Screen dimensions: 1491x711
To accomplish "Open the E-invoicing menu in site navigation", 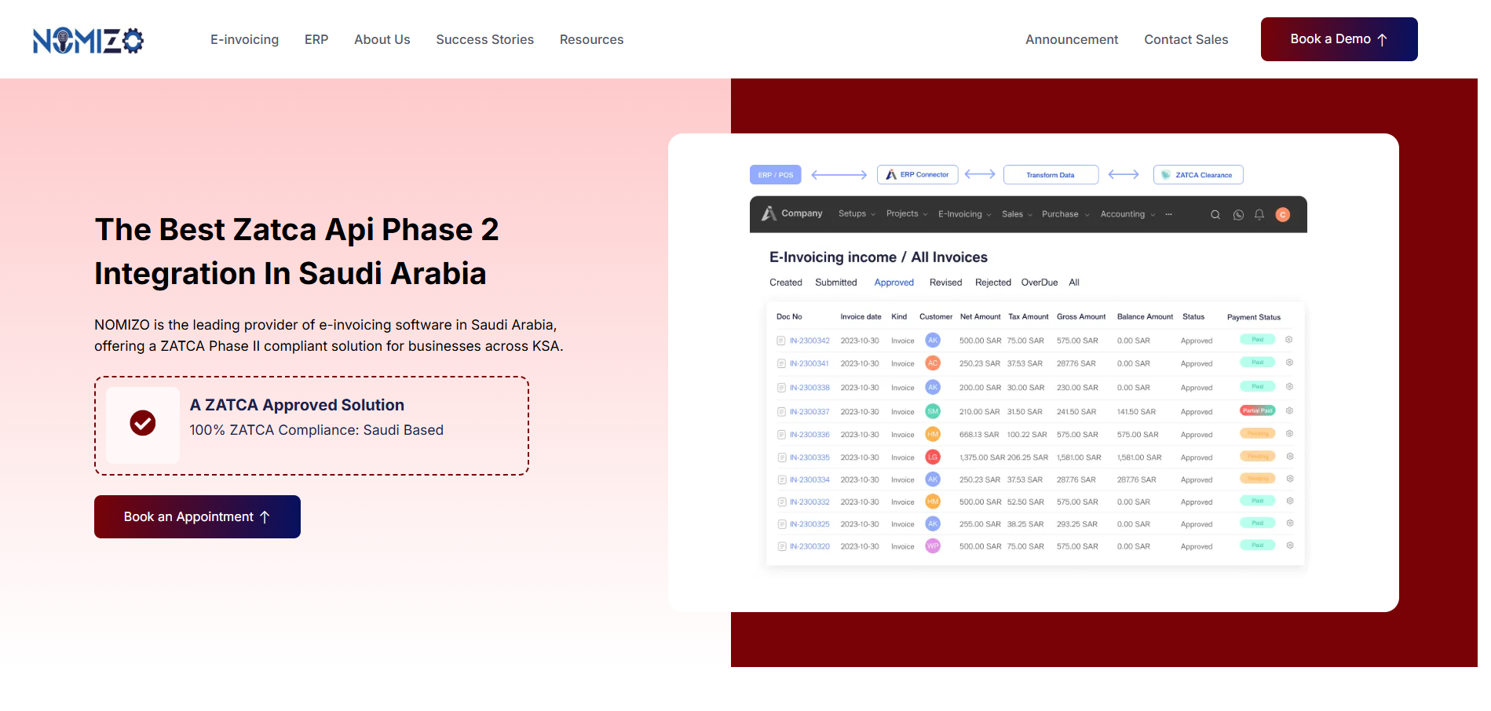I will tap(244, 40).
